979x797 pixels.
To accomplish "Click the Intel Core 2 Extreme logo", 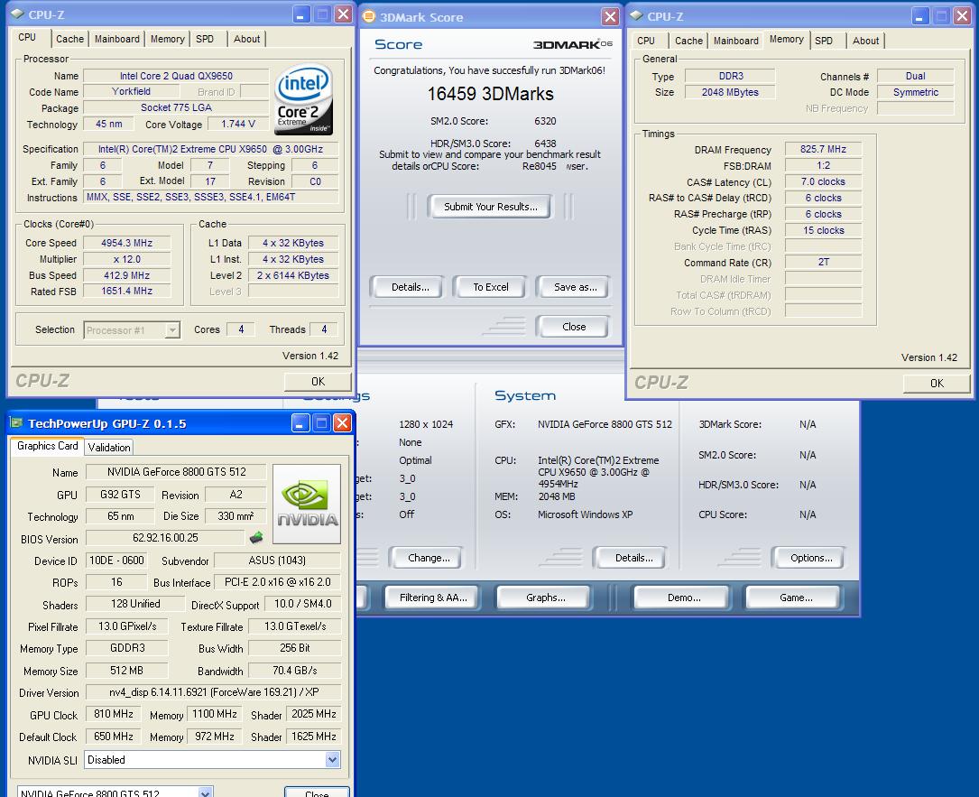I will [x=303, y=100].
